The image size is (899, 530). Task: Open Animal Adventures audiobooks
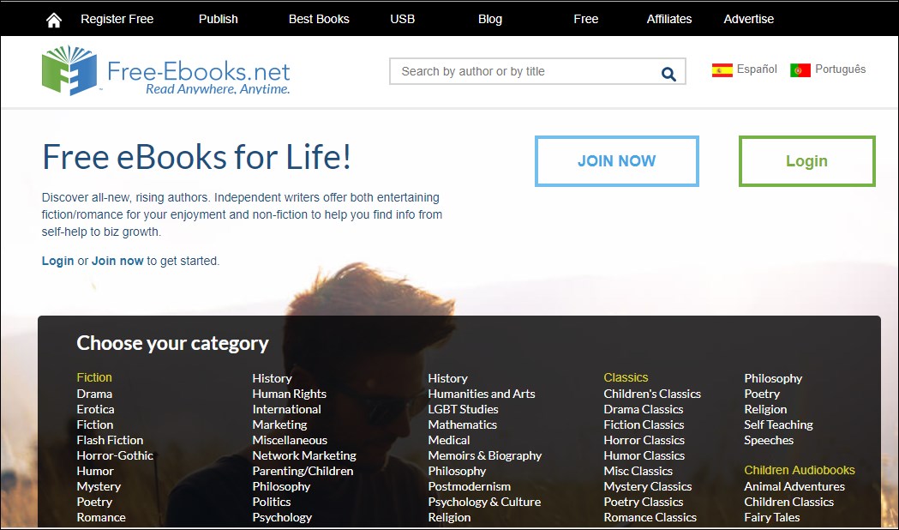[x=794, y=486]
